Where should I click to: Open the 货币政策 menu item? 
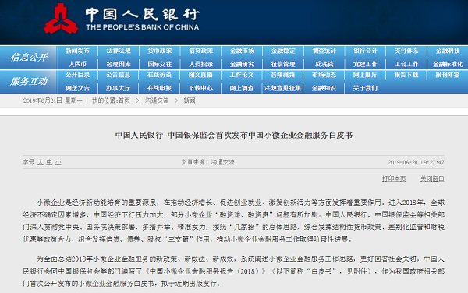click(x=160, y=51)
